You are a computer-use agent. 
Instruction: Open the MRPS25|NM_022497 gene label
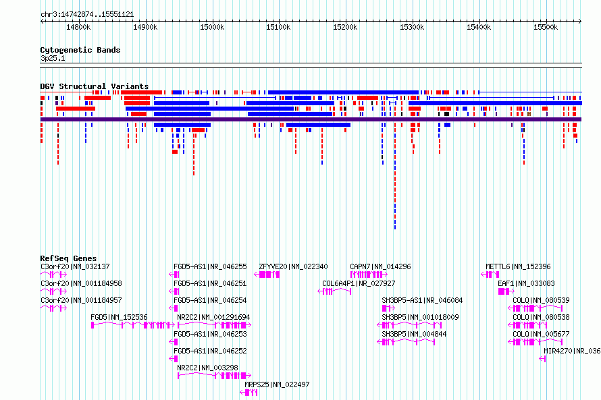point(277,384)
